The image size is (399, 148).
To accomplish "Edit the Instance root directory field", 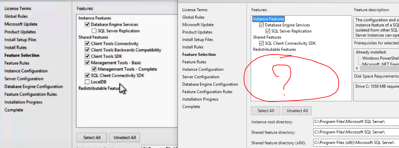I will [356, 122].
